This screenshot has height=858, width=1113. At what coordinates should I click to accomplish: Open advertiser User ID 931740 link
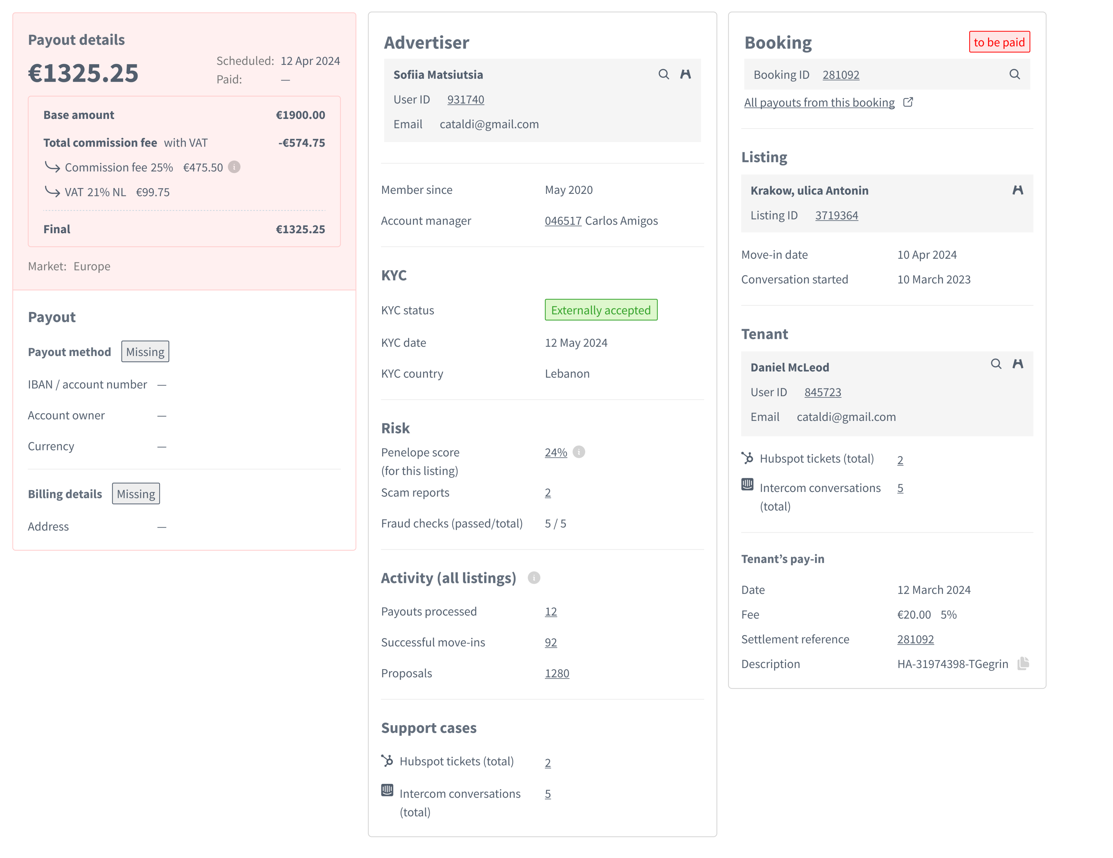[x=465, y=100]
